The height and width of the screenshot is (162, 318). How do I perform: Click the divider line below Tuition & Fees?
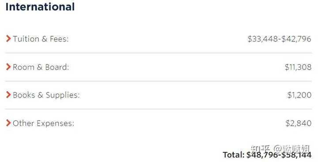pos(159,53)
